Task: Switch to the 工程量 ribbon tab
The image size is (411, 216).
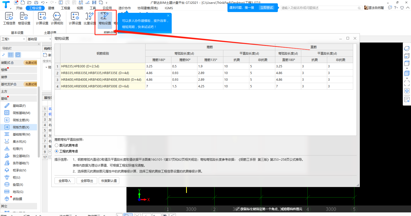Action: [x=66, y=8]
